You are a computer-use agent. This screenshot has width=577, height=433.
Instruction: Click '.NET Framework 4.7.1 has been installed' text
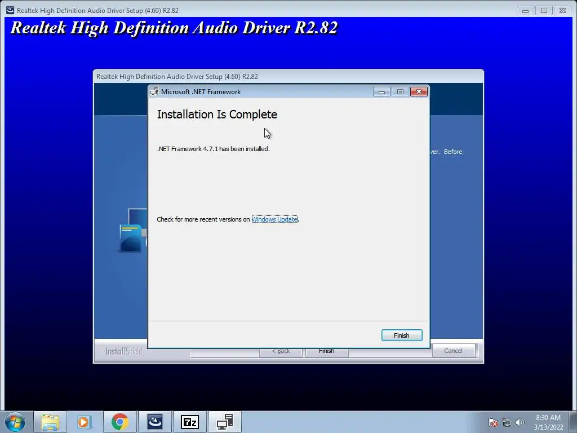[213, 149]
